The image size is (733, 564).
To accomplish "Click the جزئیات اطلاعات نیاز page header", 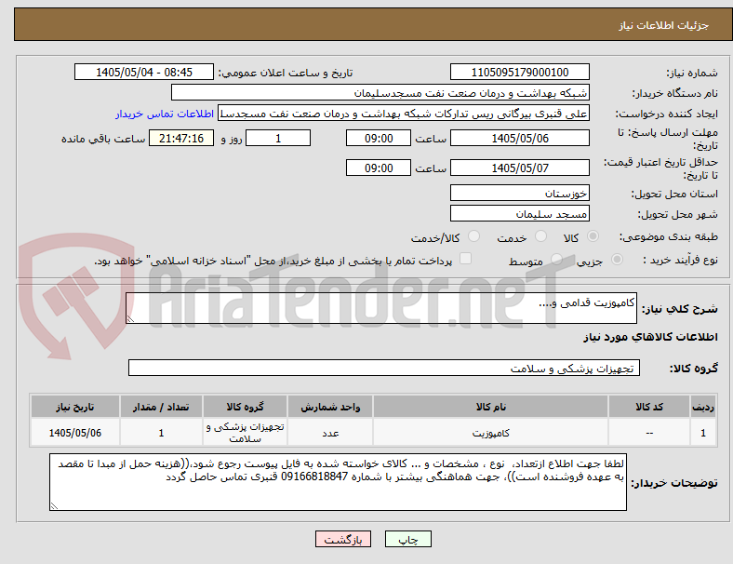I will click(x=664, y=25).
